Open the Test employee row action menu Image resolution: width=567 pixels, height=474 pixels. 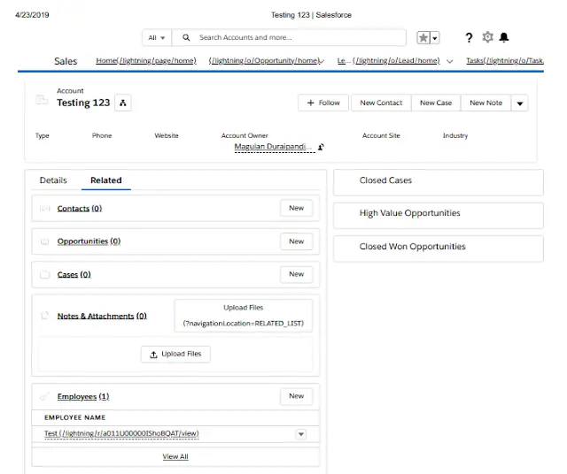coord(301,434)
